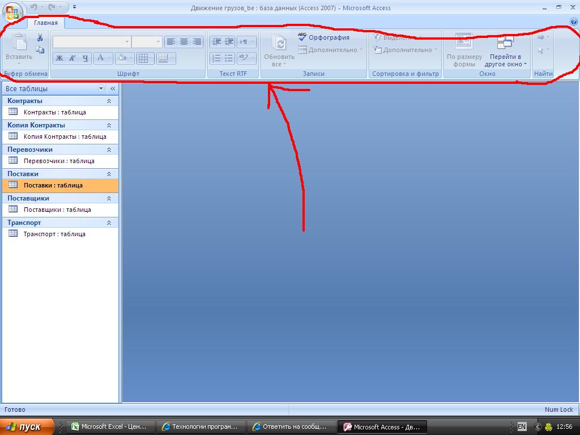
Task: Click the select pointer icon in Найти group
Action: (543, 50)
